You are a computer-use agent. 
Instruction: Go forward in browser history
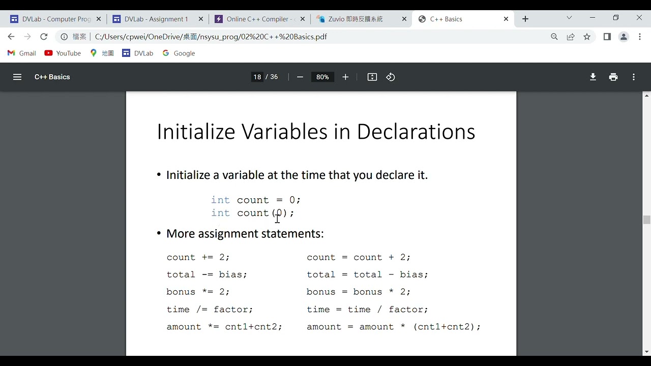tap(27, 37)
